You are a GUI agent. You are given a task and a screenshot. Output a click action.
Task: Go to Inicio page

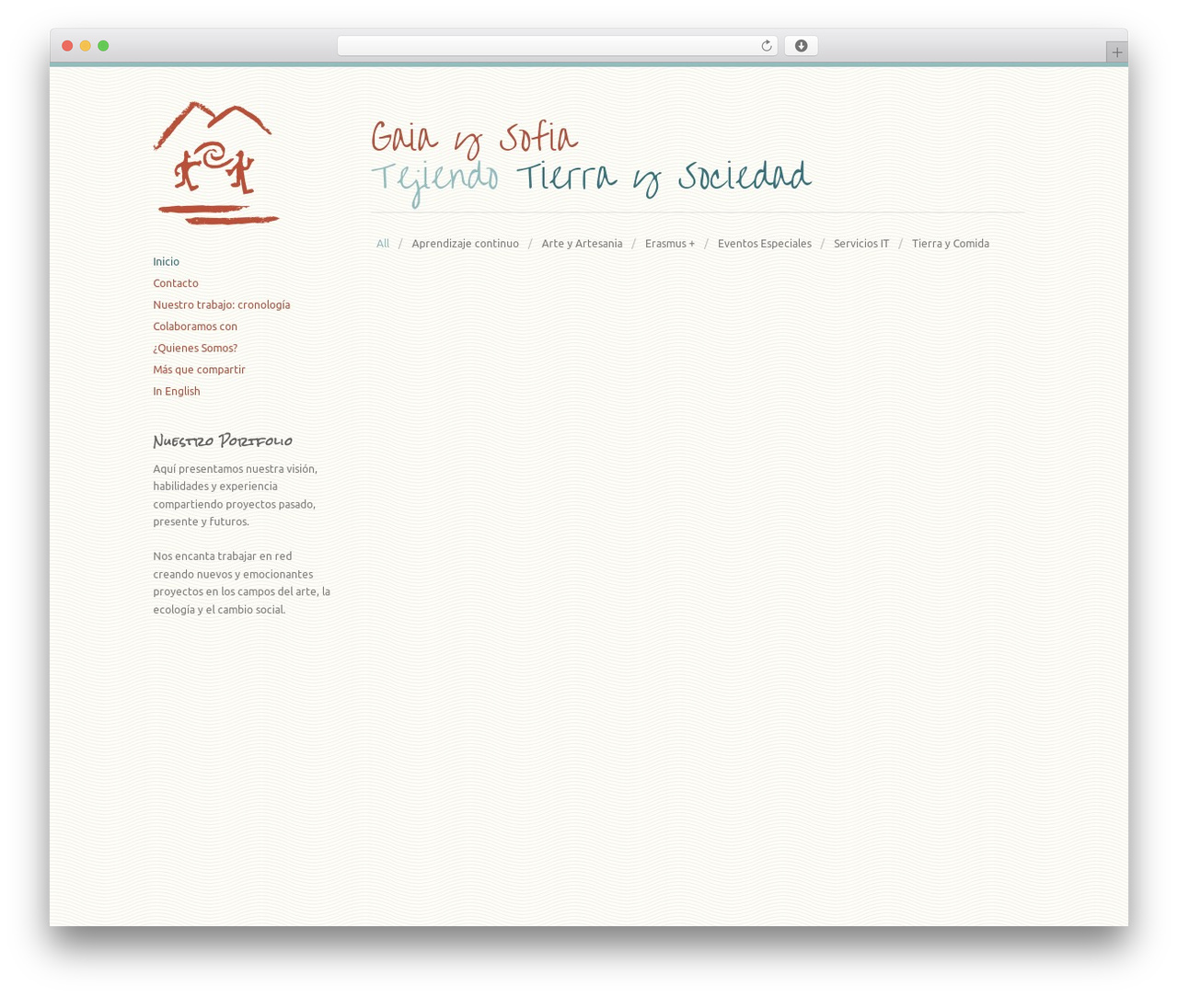tap(166, 262)
